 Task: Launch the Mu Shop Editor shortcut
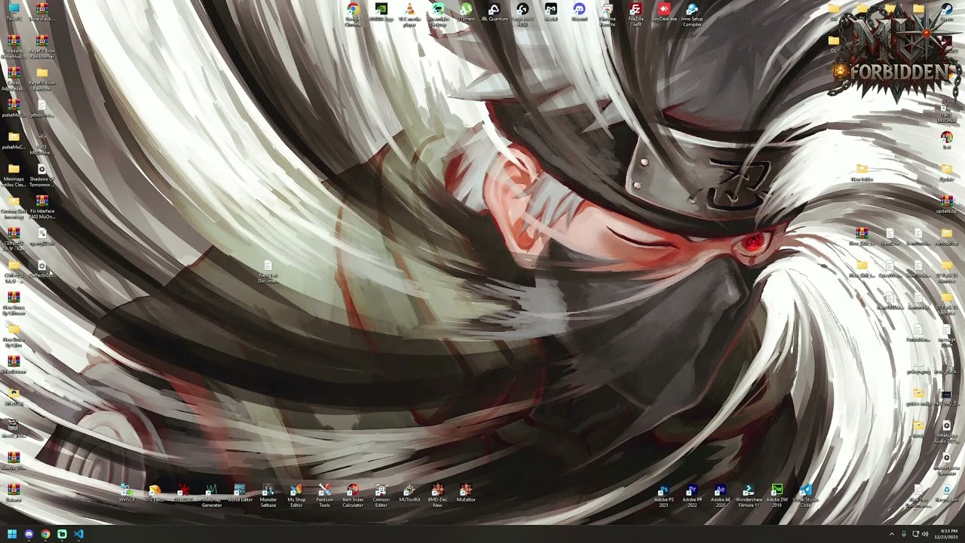(x=296, y=495)
